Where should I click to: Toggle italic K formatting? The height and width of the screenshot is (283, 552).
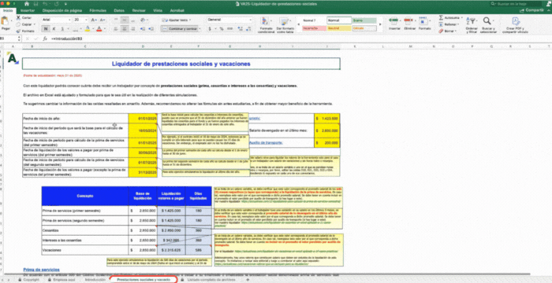pyautogui.click(x=54, y=29)
